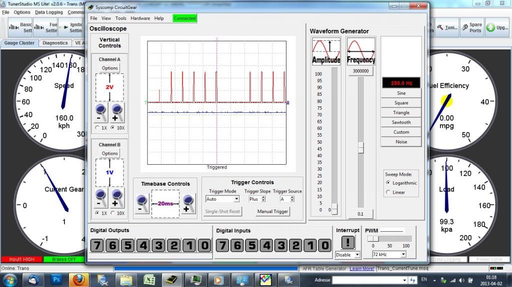Screen dimensions: 512x287
Task: Select Logarithmic sweep mode
Action: [388, 183]
